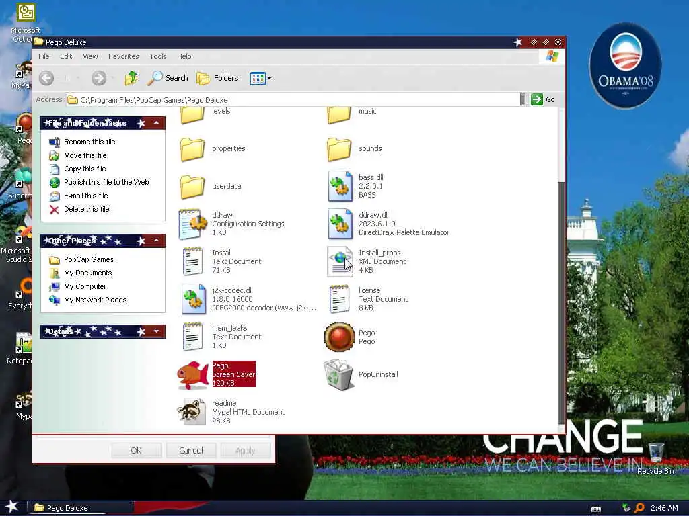Click OK in the dialog behind
Image resolution: width=689 pixels, height=516 pixels.
[x=136, y=451]
